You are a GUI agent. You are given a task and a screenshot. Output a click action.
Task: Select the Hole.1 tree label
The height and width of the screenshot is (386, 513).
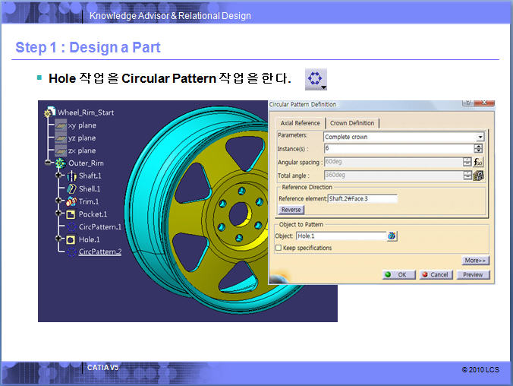[x=90, y=239]
